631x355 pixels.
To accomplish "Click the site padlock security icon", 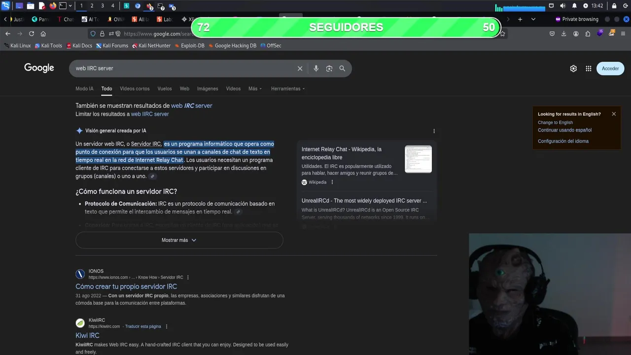I will [x=102, y=34].
